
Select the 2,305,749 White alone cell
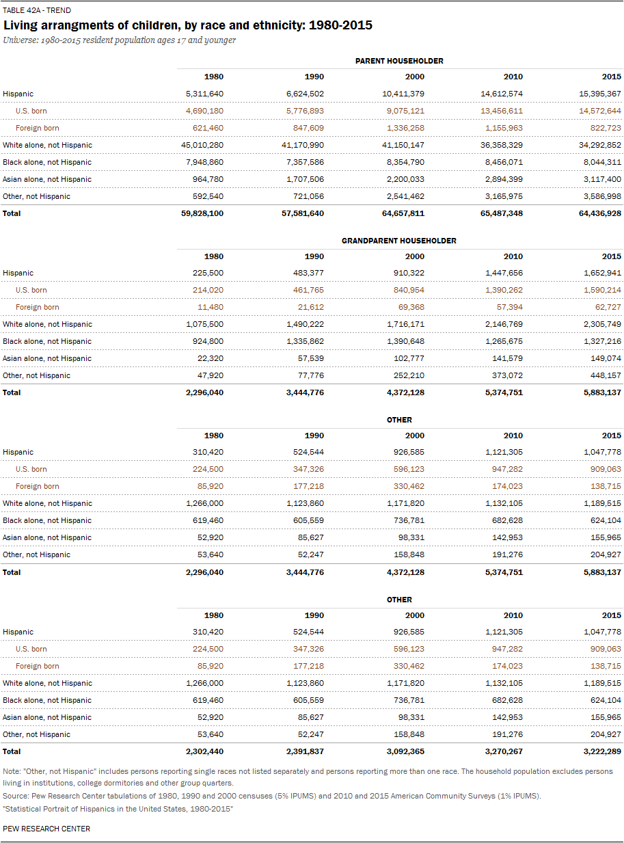point(598,324)
